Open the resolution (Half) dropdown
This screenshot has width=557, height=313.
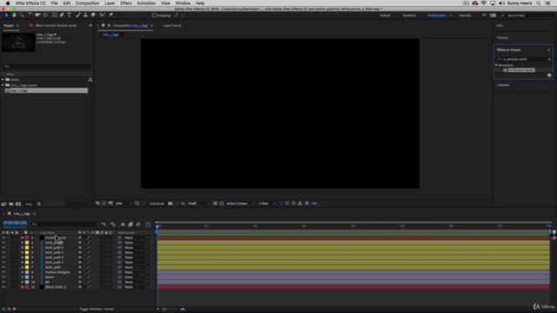pyautogui.click(x=199, y=203)
